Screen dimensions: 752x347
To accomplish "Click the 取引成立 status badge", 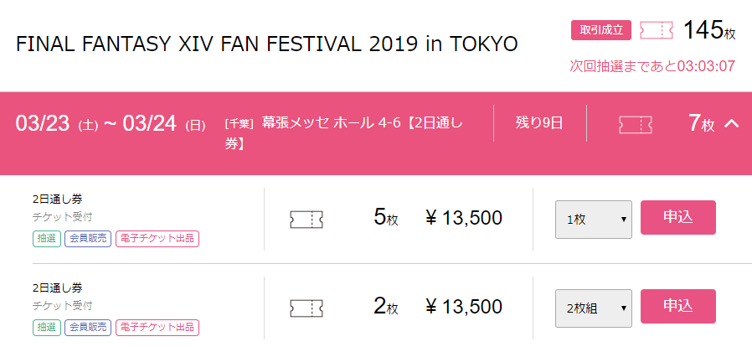I will pyautogui.click(x=600, y=30).
